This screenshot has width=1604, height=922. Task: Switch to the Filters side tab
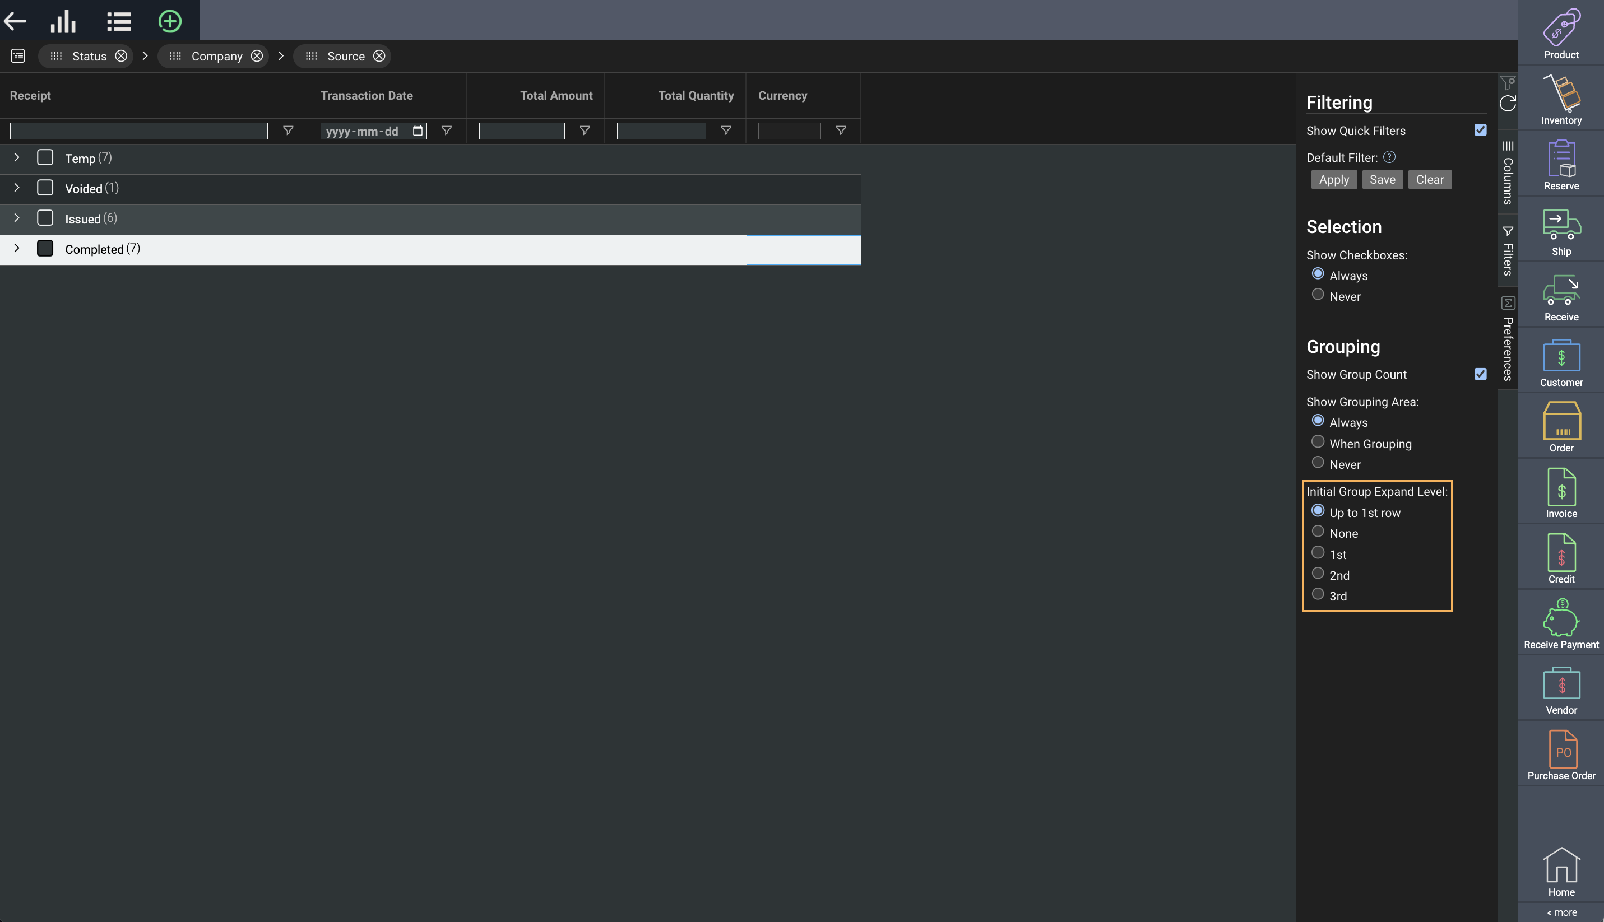coord(1508,252)
